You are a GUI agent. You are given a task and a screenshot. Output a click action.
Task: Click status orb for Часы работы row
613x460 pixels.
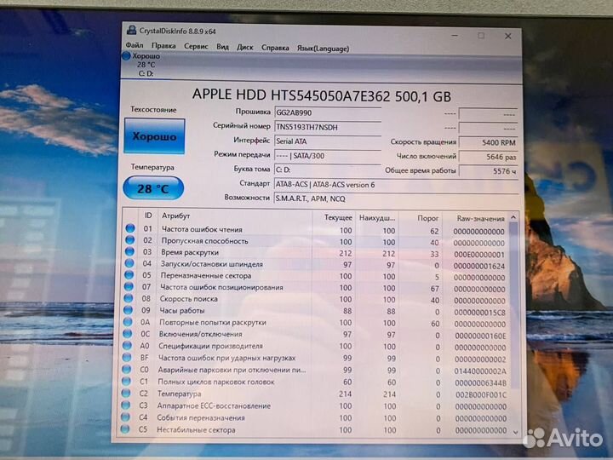click(128, 310)
